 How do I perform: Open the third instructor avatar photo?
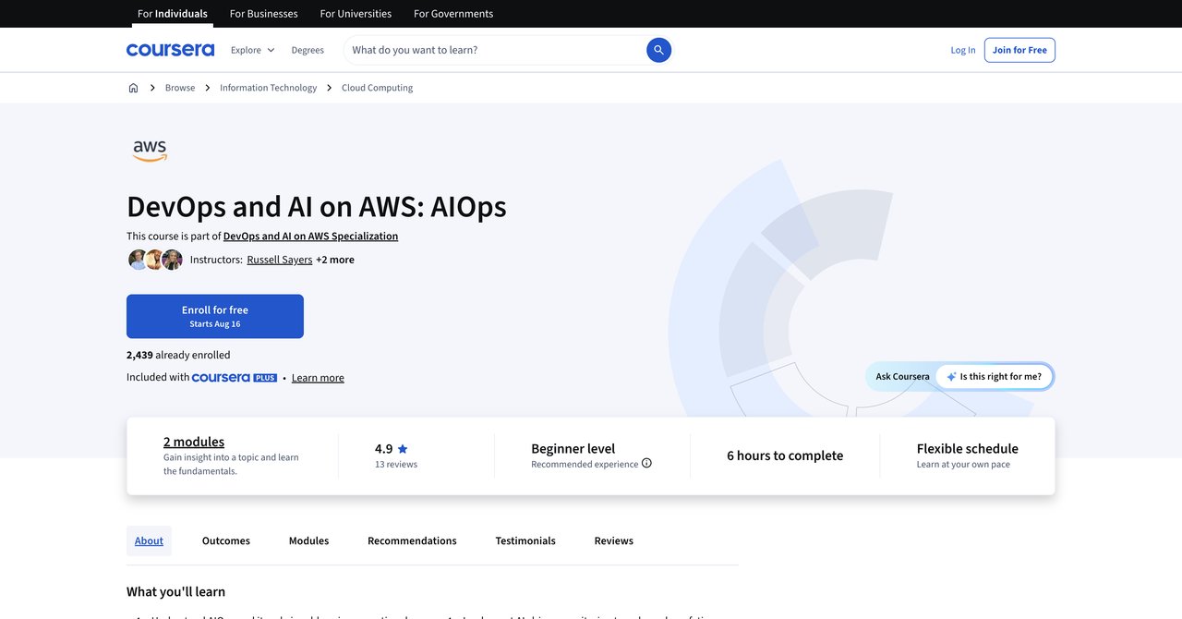[x=173, y=260]
